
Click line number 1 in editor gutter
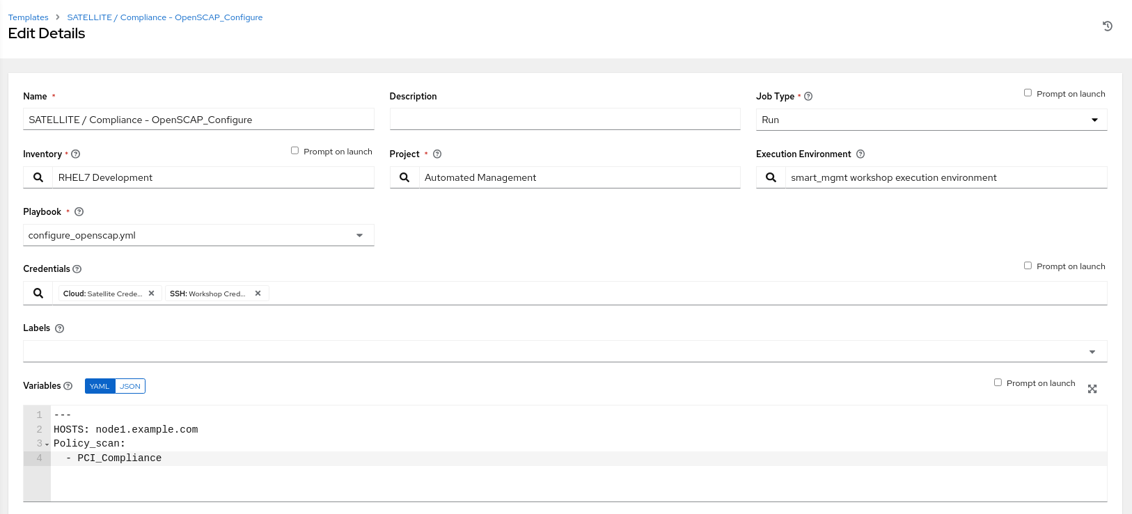(x=39, y=415)
